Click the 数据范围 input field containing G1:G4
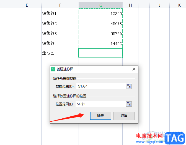 101,86
